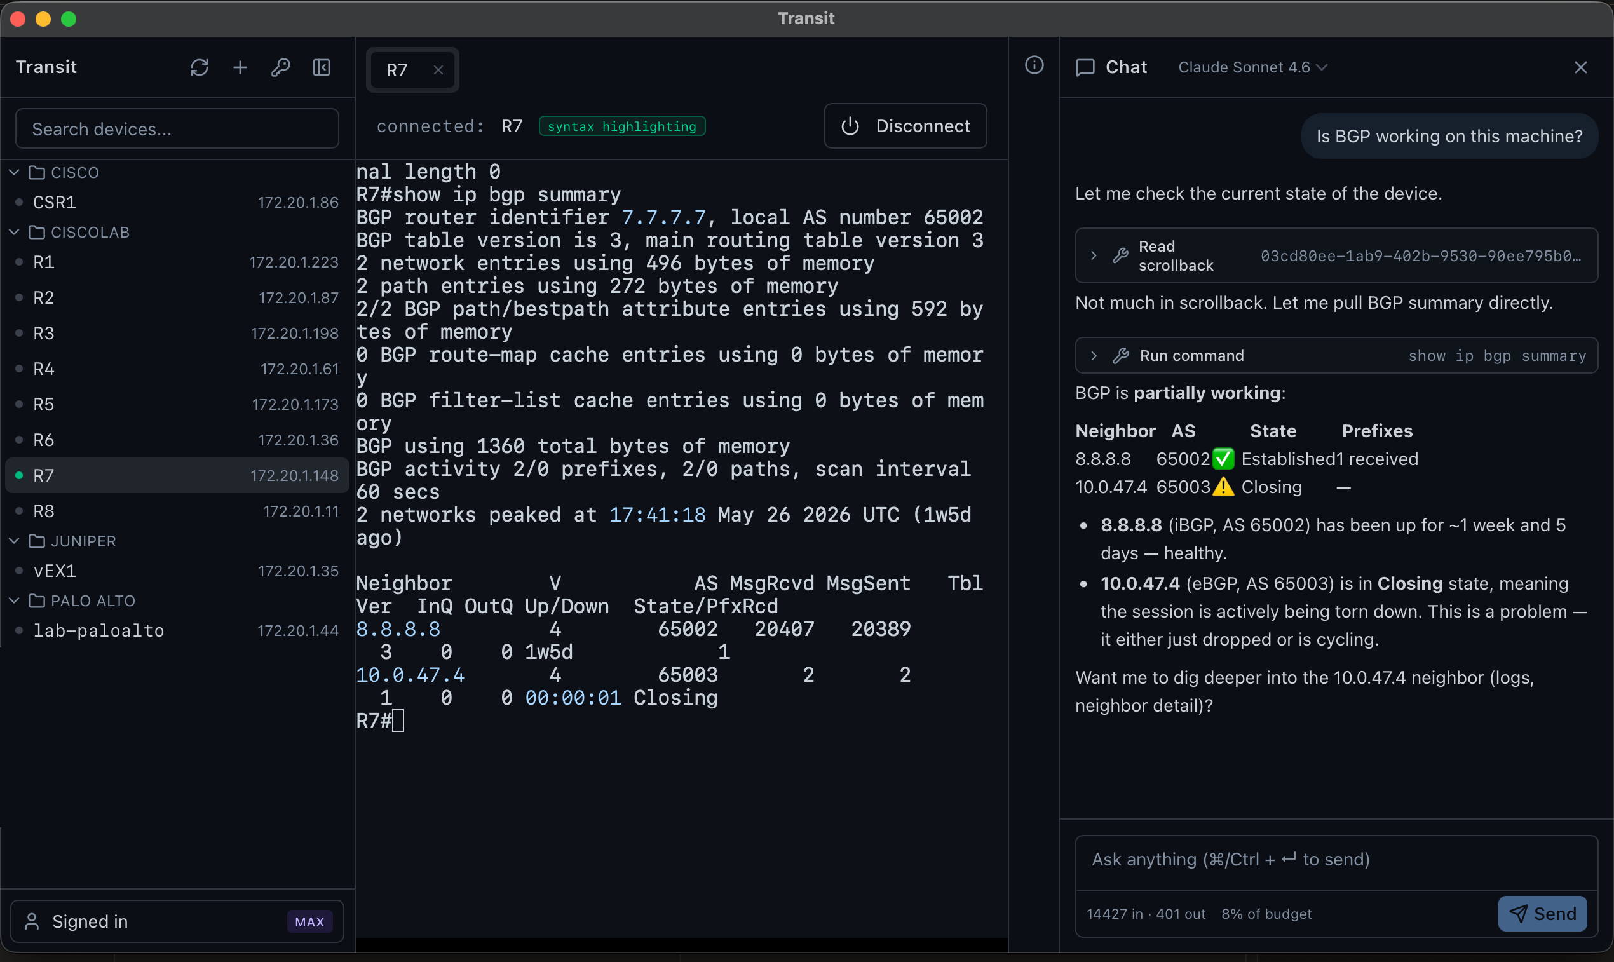Image resolution: width=1614 pixels, height=962 pixels.
Task: Send the chat message
Action: tap(1542, 913)
